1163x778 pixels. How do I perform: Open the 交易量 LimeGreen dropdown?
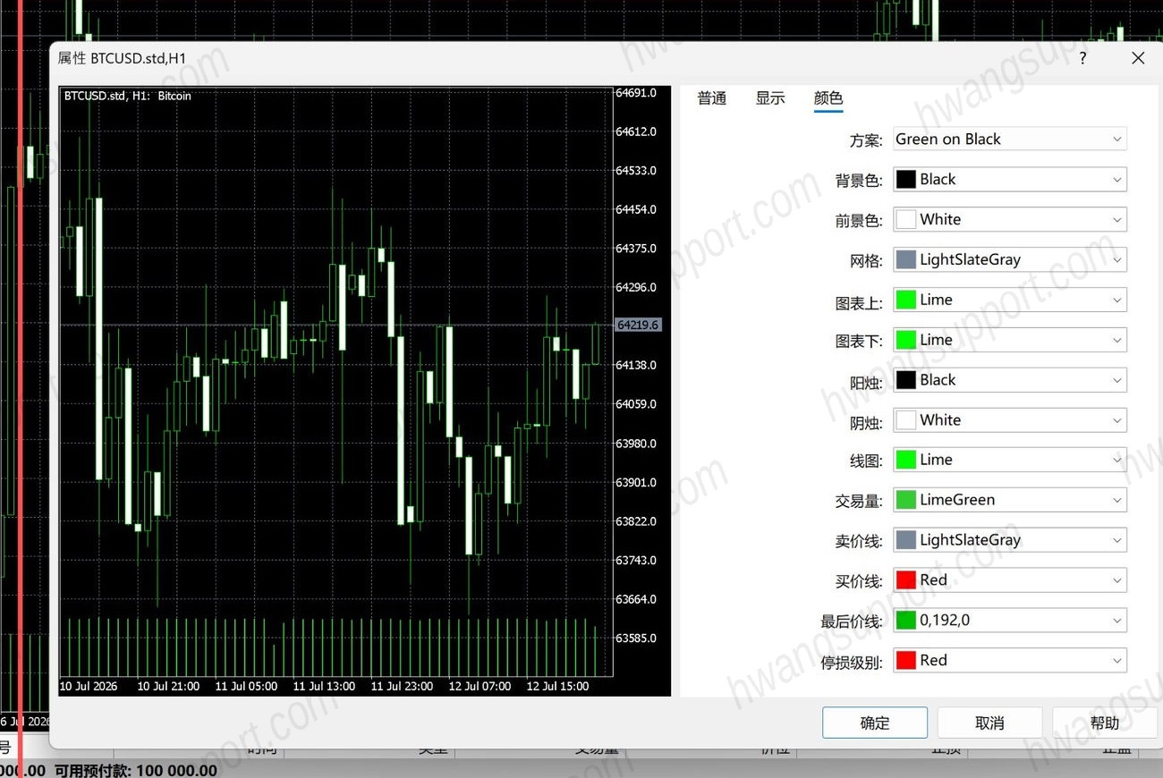pos(1010,500)
